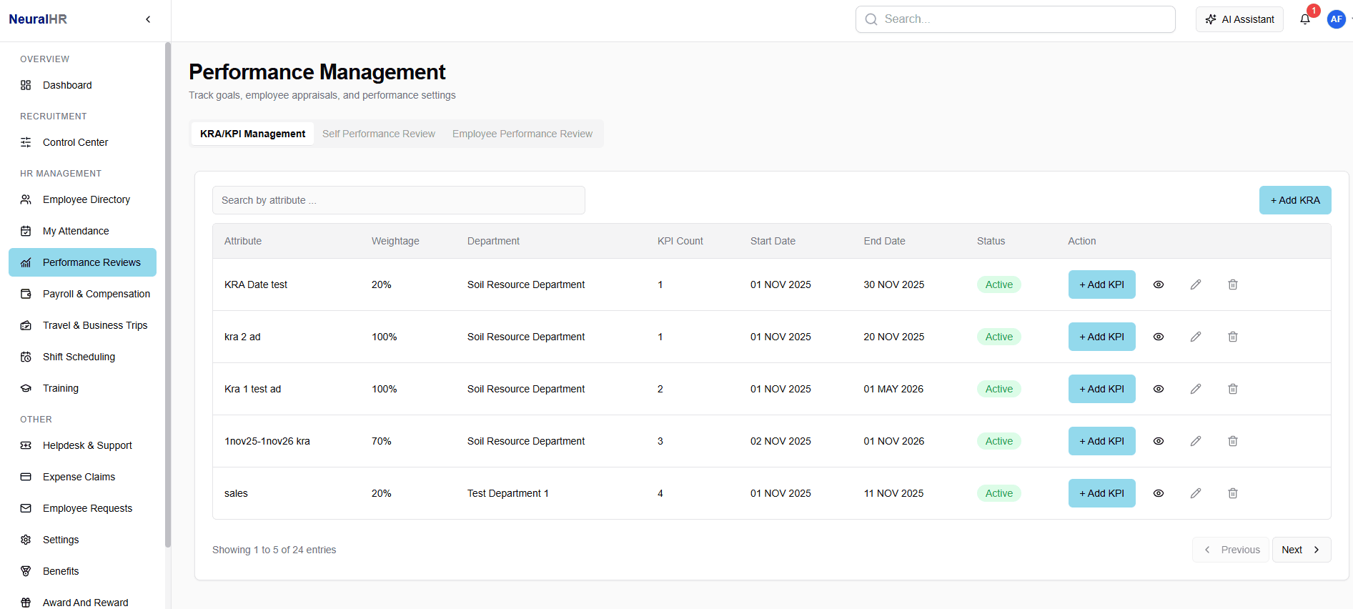The image size is (1353, 609).
Task: Switch to Self Performance Review tab
Action: [x=379, y=134]
